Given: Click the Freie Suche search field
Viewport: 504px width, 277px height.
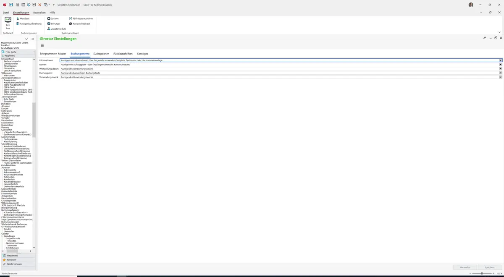Looking at the screenshot, I should (x=18, y=52).
